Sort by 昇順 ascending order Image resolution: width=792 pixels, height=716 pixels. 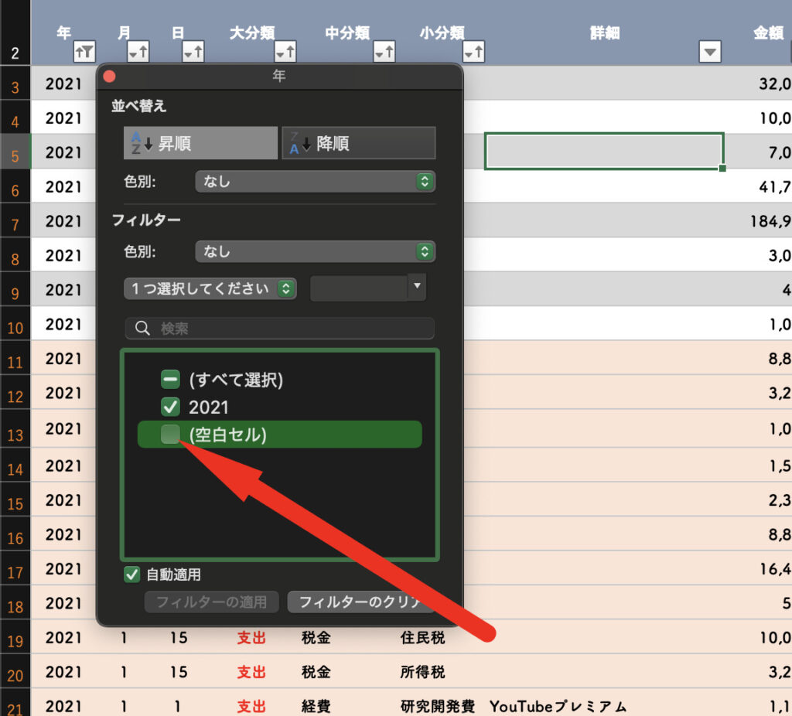[x=200, y=143]
